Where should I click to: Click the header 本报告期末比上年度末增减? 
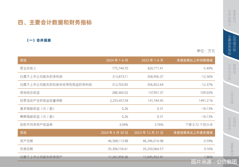pos(193,133)
